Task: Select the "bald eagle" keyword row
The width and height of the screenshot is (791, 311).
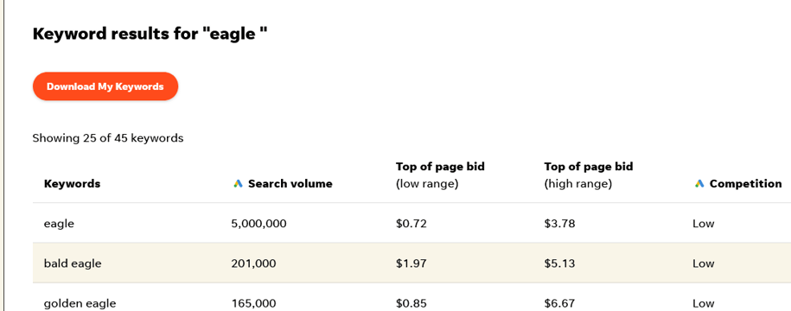Action: (x=411, y=263)
